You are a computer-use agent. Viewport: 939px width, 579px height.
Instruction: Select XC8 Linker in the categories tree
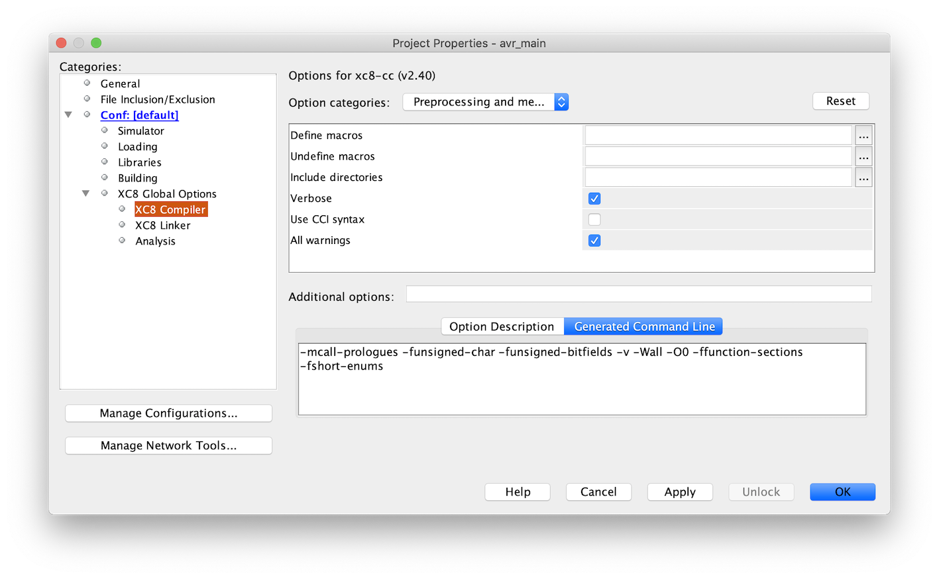coord(162,225)
